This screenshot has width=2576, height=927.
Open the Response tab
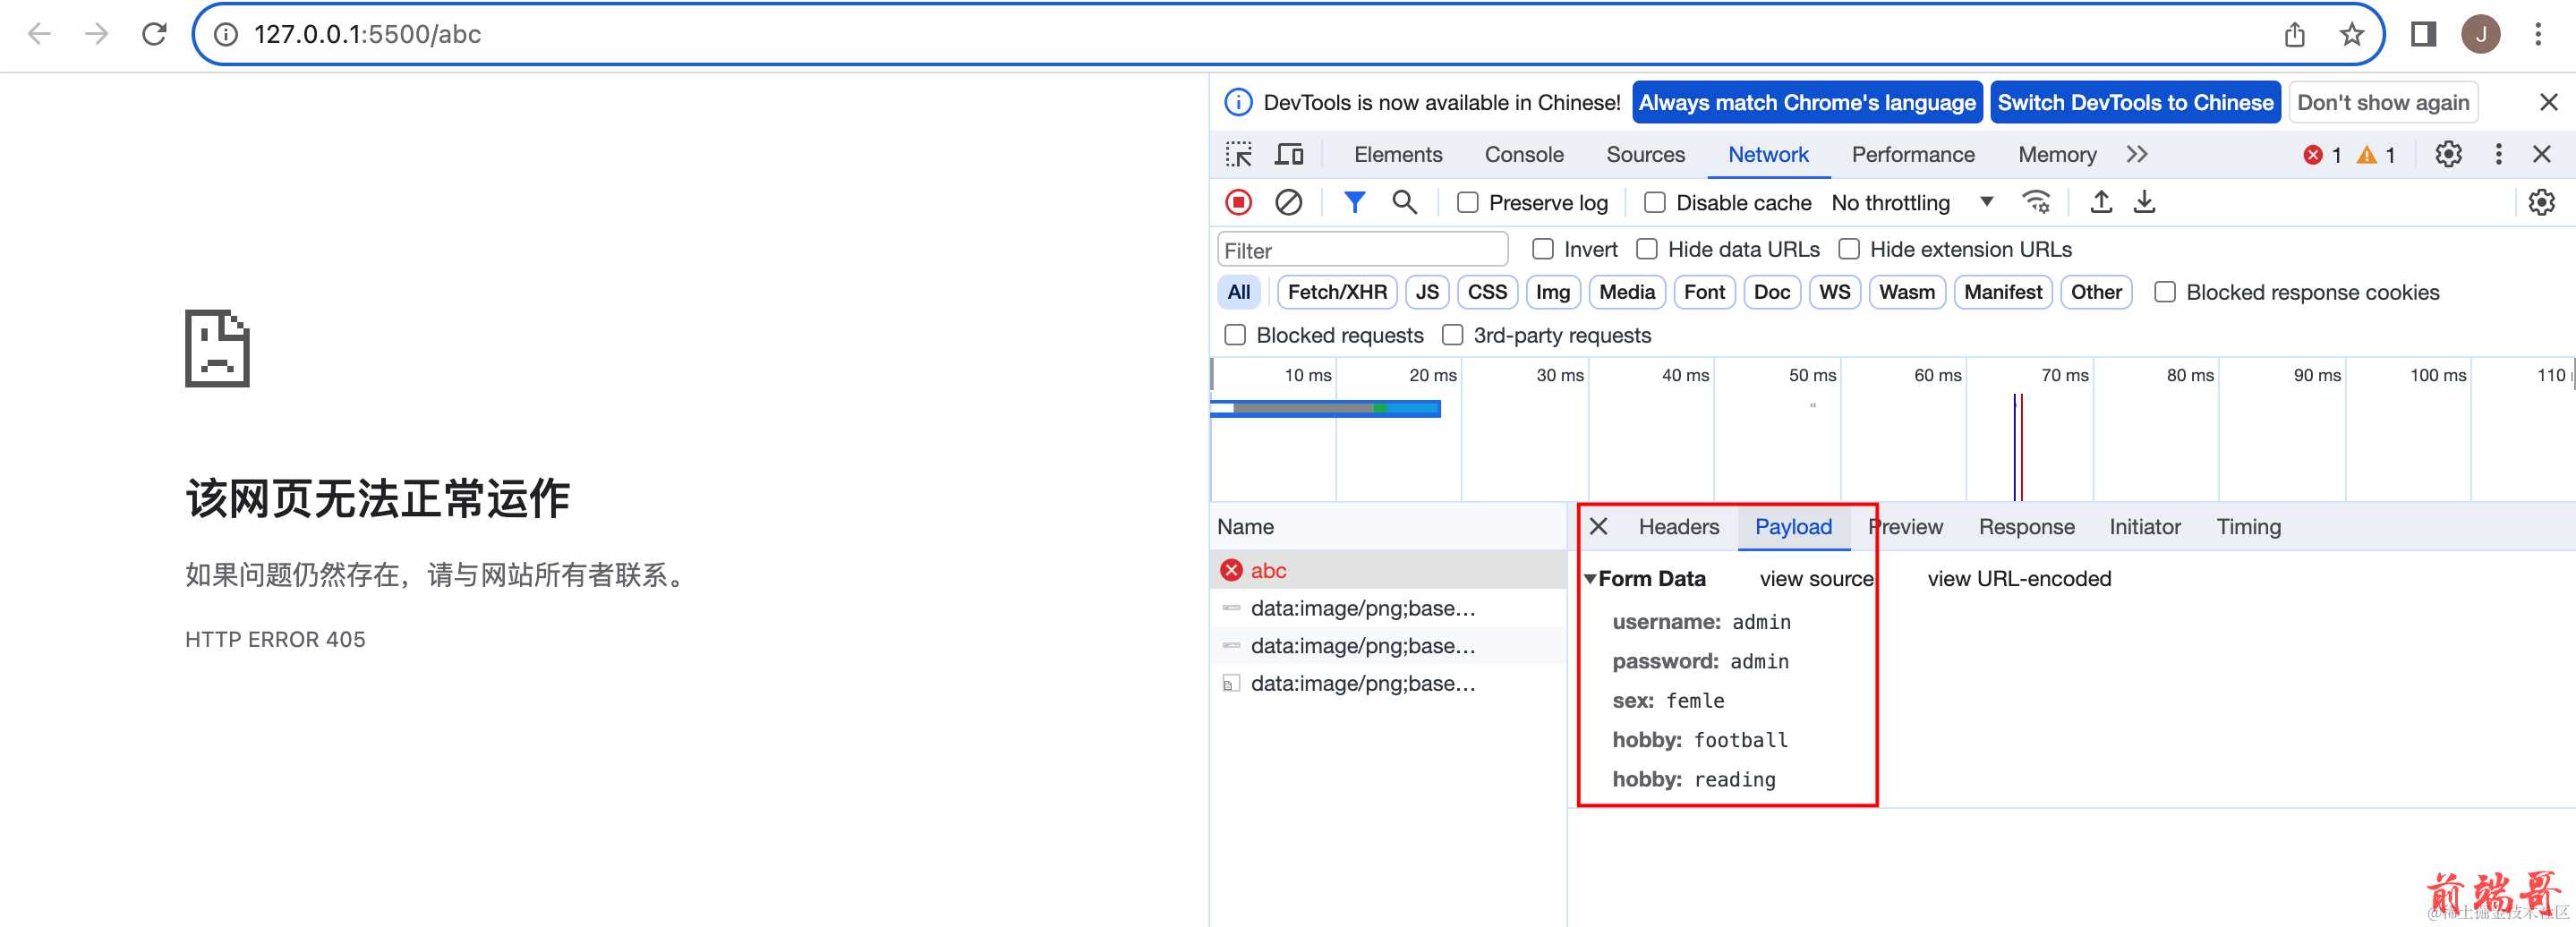point(2027,527)
